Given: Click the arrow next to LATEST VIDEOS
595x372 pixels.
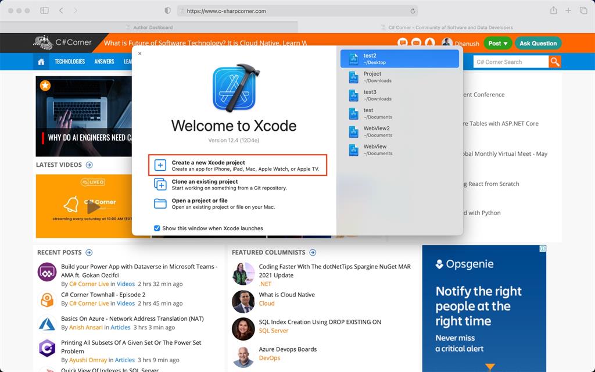Looking at the screenshot, I should 89,164.
